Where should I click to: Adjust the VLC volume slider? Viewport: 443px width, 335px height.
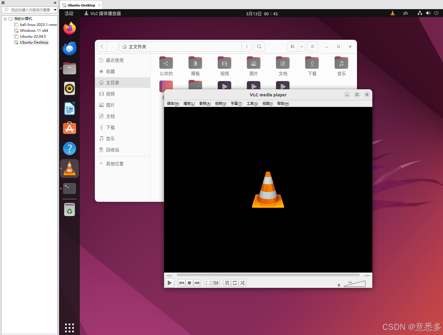[x=355, y=284]
